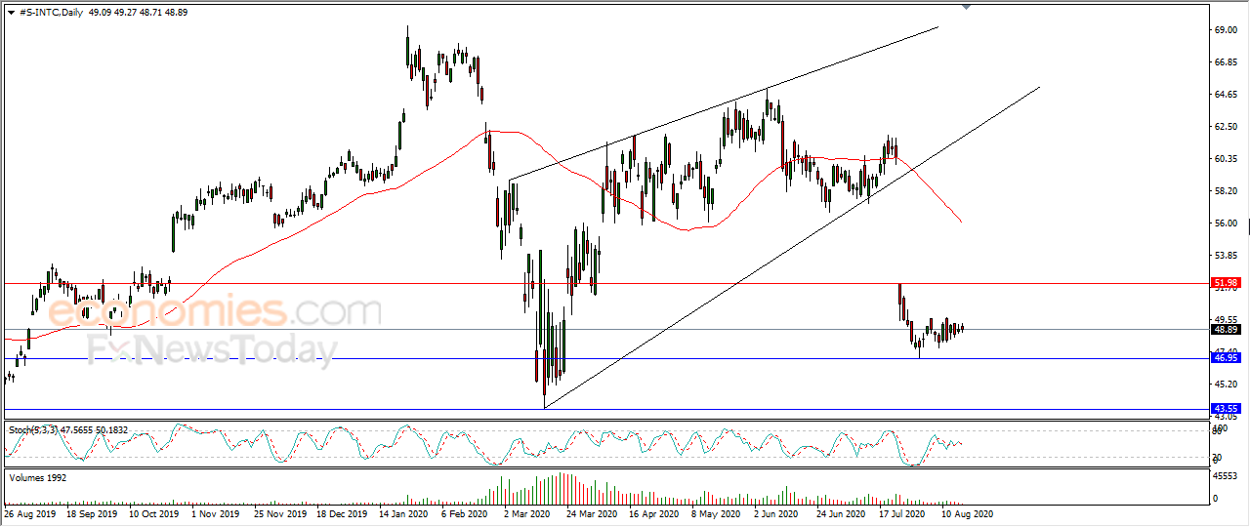Click the 66.85 value on price axis
Image resolution: width=1250 pixels, height=527 pixels.
tap(1226, 62)
